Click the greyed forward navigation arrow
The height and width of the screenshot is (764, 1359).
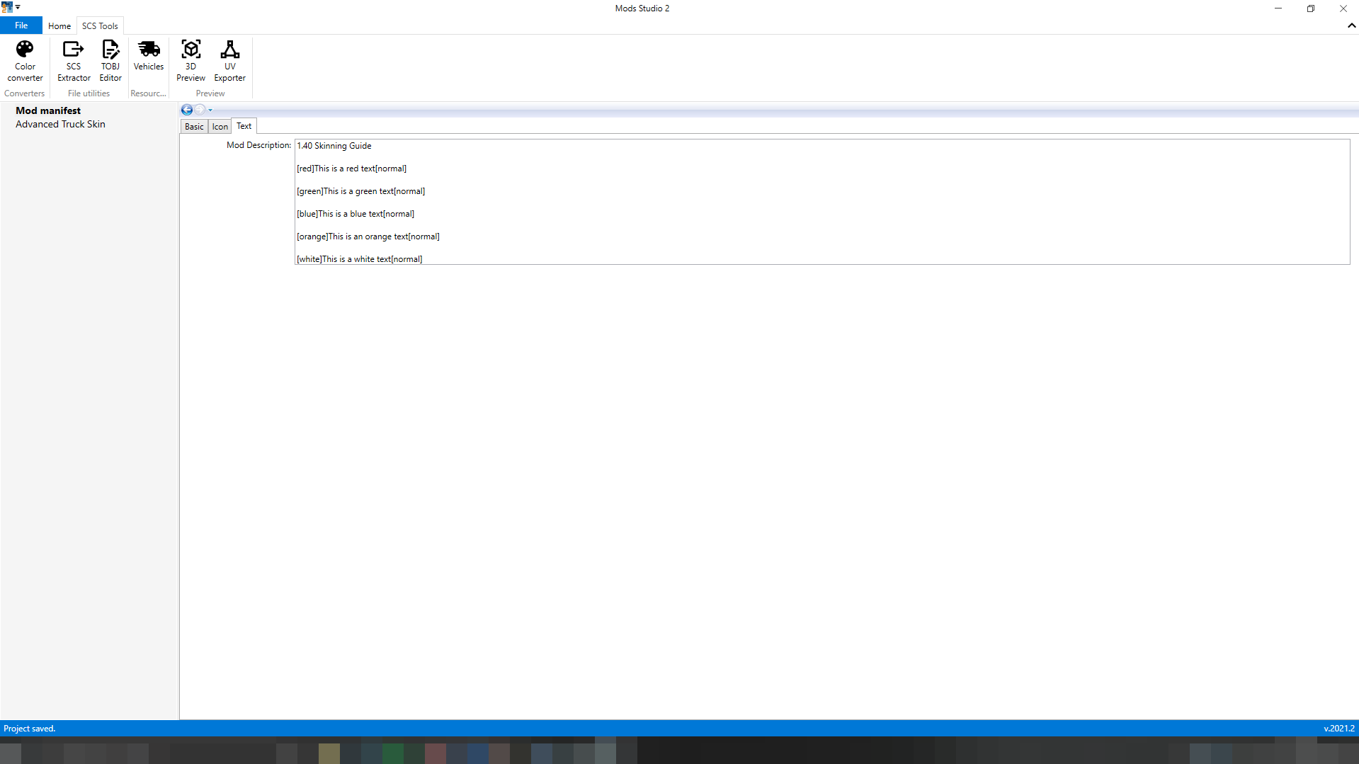[x=200, y=110]
